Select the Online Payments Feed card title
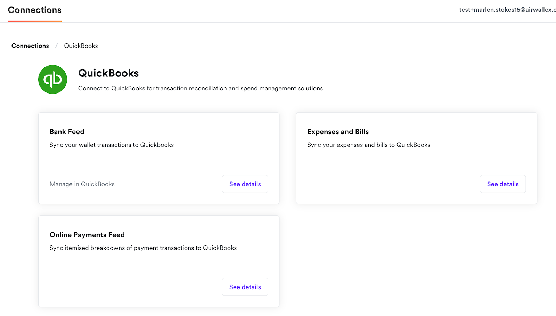556x316 pixels. point(87,235)
